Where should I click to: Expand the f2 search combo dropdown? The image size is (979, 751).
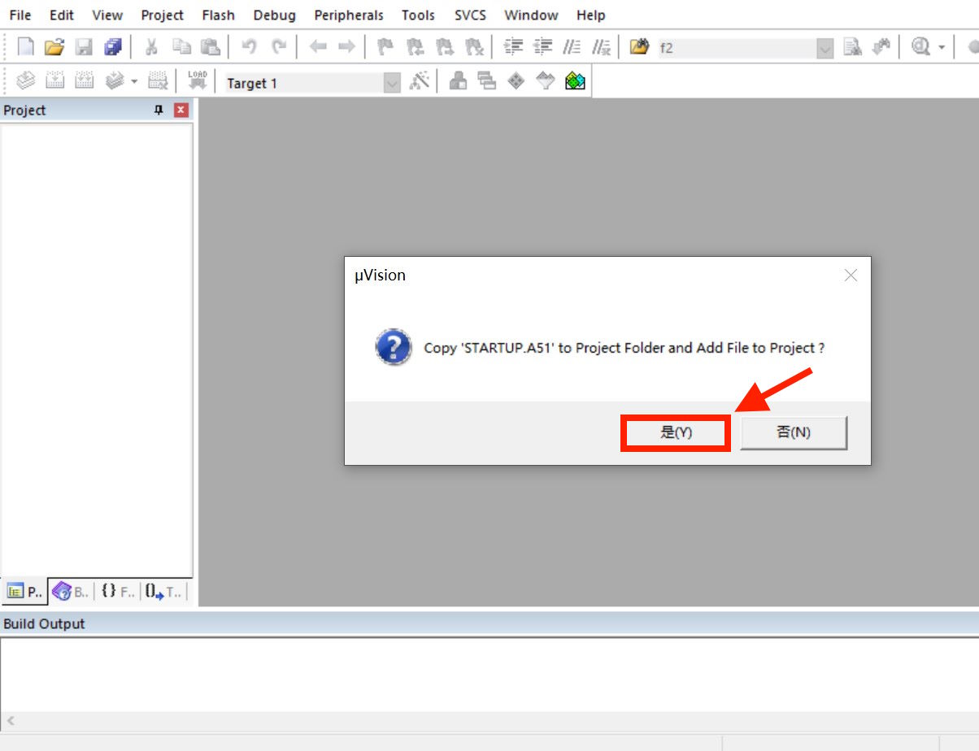825,48
